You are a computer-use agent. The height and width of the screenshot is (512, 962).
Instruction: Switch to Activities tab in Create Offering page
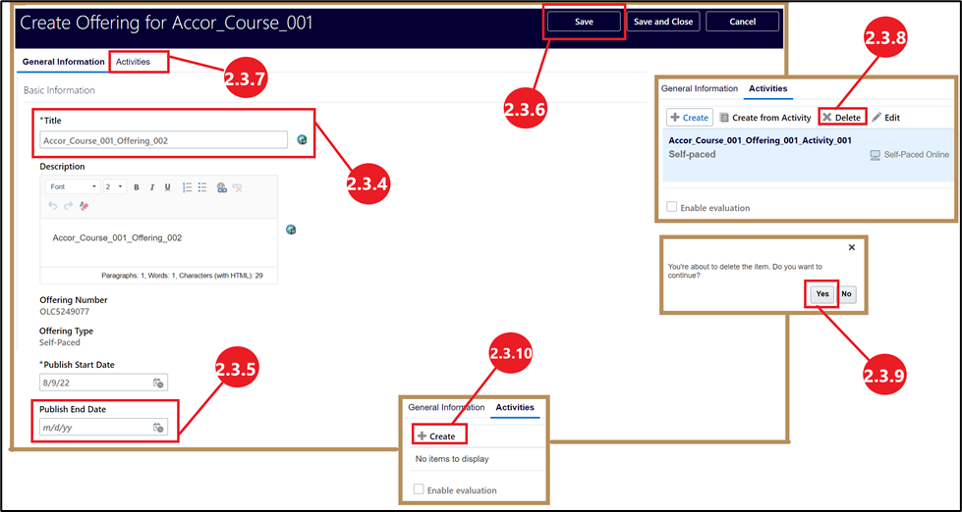pyautogui.click(x=133, y=62)
